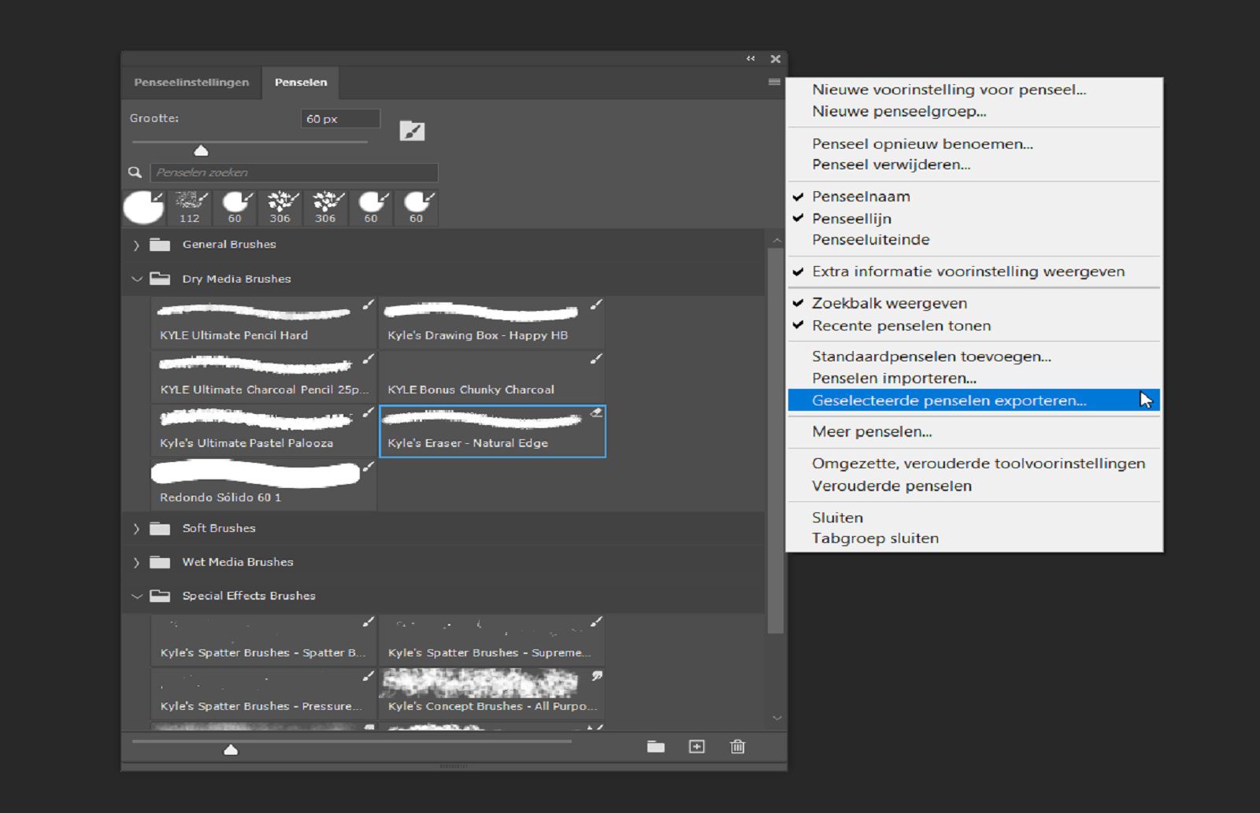1260x813 pixels.
Task: Click the Grootte slider handle
Action: (x=202, y=149)
